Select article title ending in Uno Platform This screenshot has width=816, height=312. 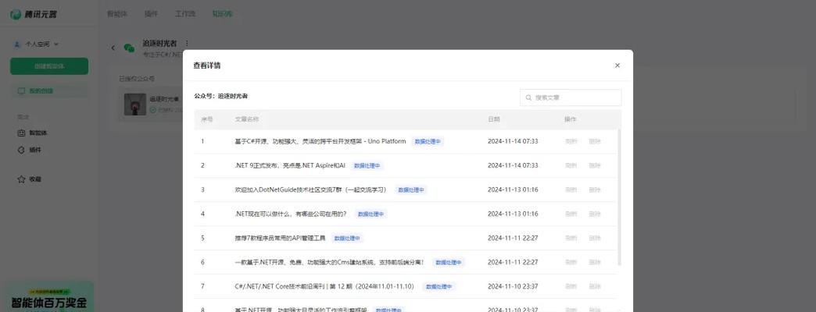(320, 141)
